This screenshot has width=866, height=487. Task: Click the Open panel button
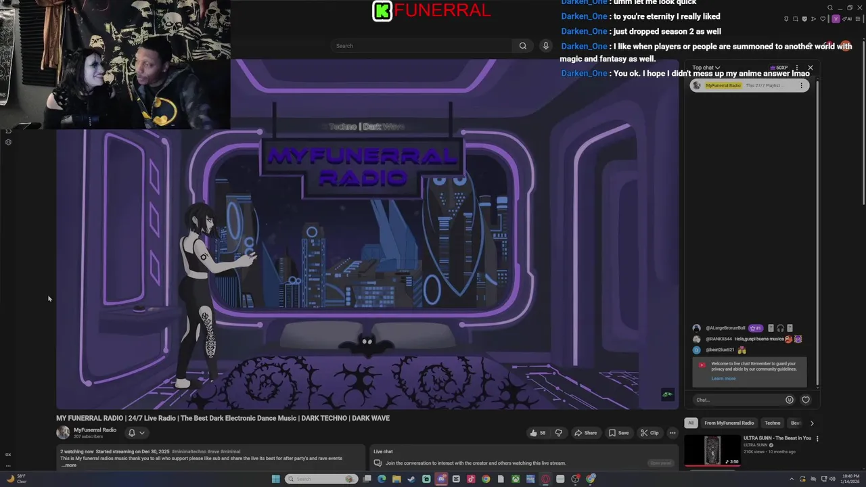pyautogui.click(x=660, y=463)
